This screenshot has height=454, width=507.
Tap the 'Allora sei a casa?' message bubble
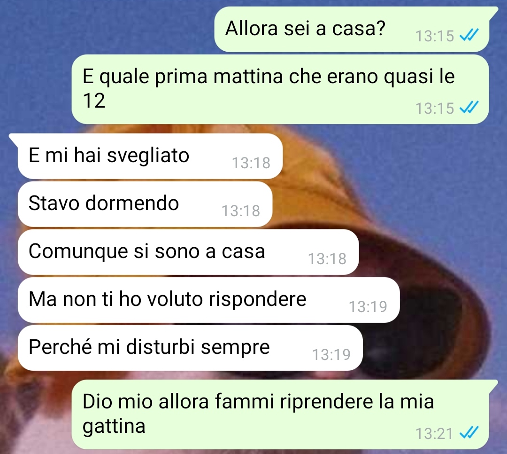[352, 29]
